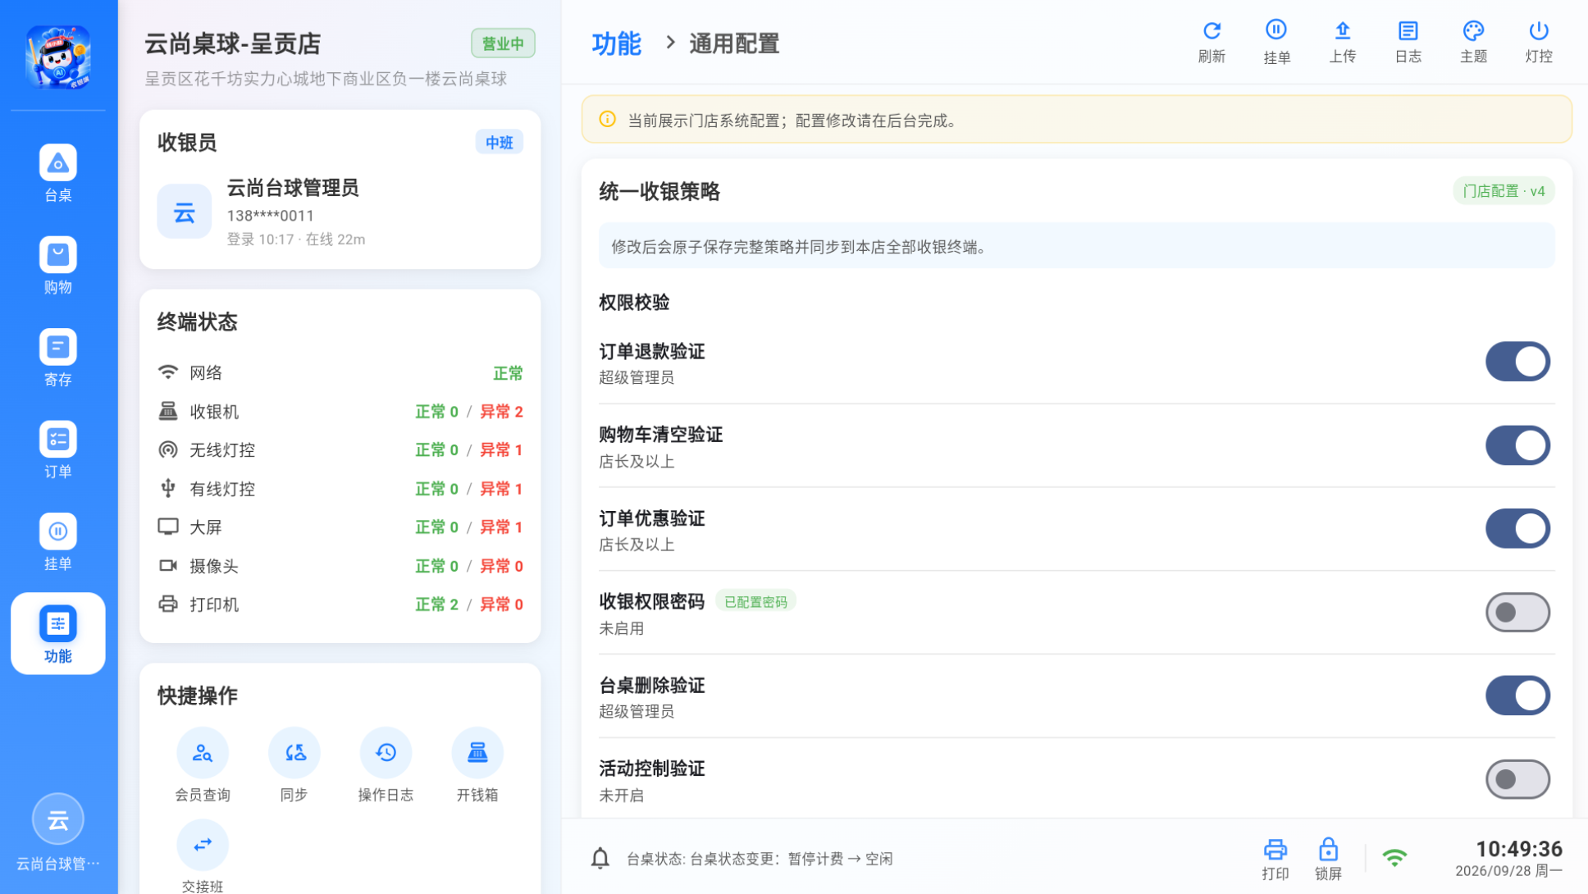Go to the 订单 orders section
1588x894 pixels.
point(57,449)
